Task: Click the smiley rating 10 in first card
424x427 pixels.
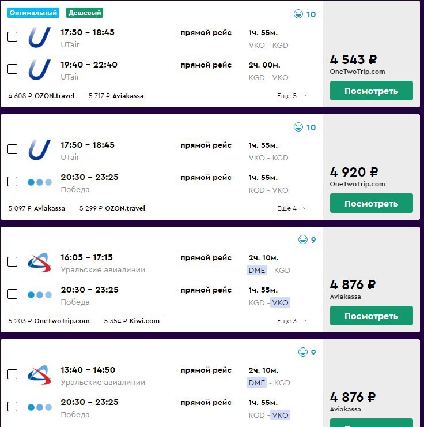Action: [305, 14]
